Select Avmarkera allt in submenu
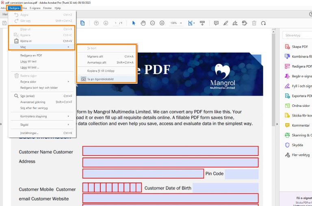This screenshot has width=312, height=206. (107, 62)
